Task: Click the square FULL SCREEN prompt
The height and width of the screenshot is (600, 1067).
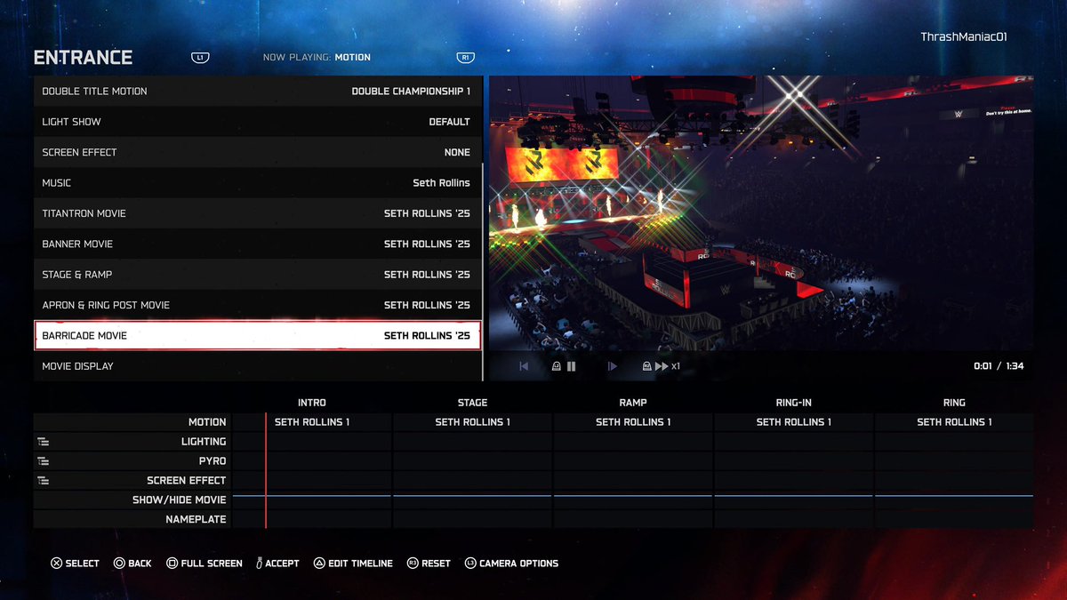Action: (x=204, y=564)
